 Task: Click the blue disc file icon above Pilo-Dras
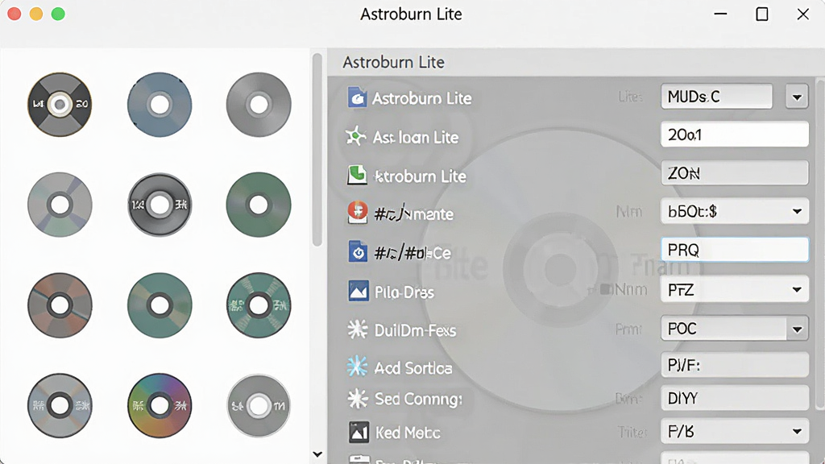coord(358,252)
